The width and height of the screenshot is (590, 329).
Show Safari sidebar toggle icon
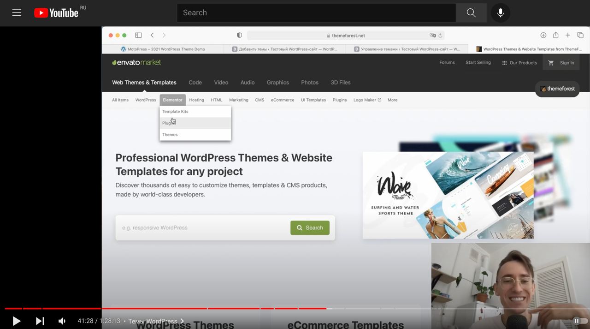[138, 35]
